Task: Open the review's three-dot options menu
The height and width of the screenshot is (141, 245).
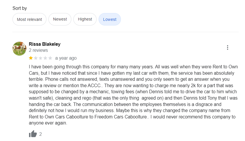Action: point(228,47)
